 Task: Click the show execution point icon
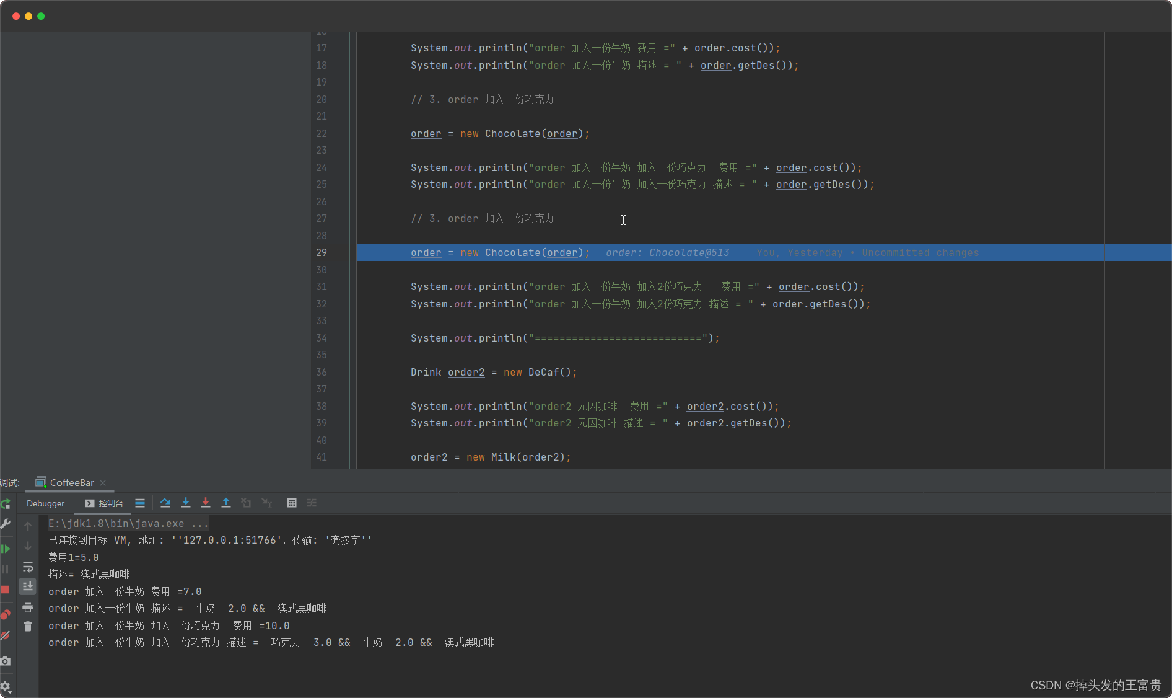(140, 503)
